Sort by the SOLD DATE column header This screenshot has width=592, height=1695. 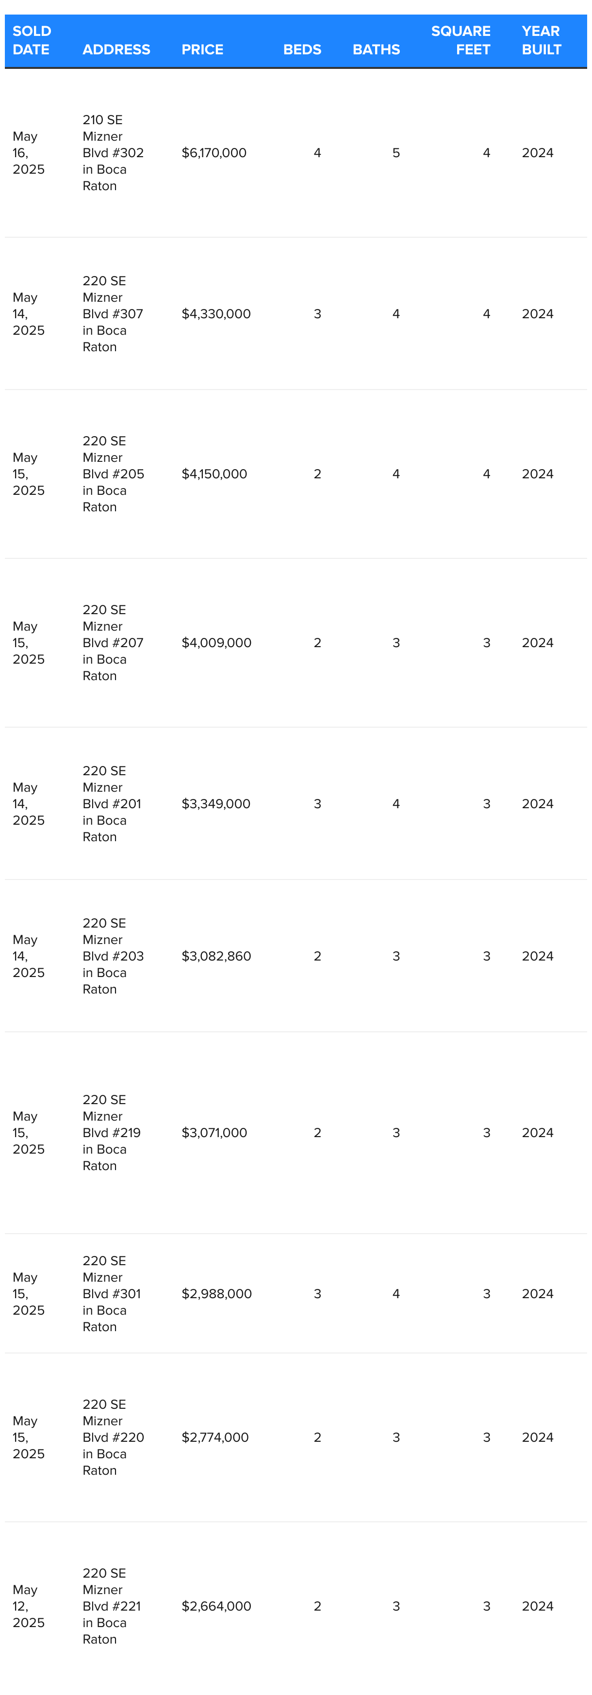(x=32, y=40)
